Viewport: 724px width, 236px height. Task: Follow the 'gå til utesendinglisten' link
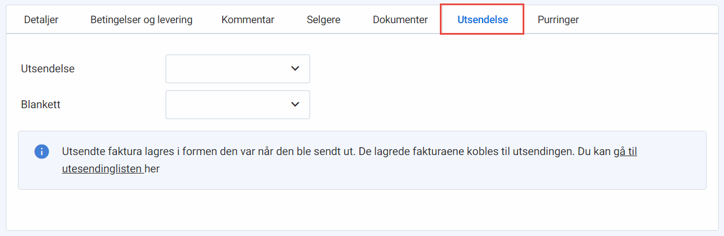point(350,160)
